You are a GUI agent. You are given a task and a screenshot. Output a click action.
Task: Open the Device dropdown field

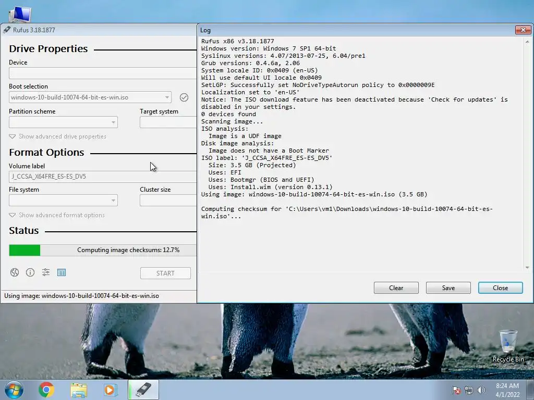103,73
